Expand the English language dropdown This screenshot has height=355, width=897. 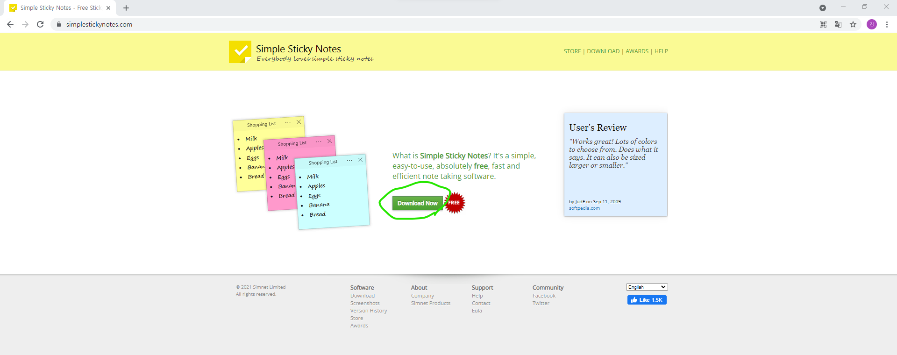coord(647,287)
